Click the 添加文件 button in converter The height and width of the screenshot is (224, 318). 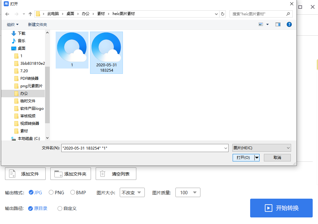[x=25, y=174]
